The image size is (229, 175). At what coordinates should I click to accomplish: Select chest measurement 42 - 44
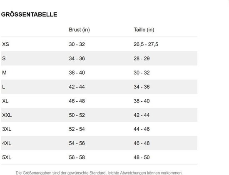77,87
